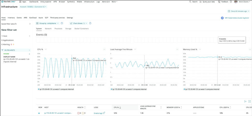The width and height of the screenshot is (252, 116).
Task: Switch to the Processes sub-tab
Action: (58, 29)
